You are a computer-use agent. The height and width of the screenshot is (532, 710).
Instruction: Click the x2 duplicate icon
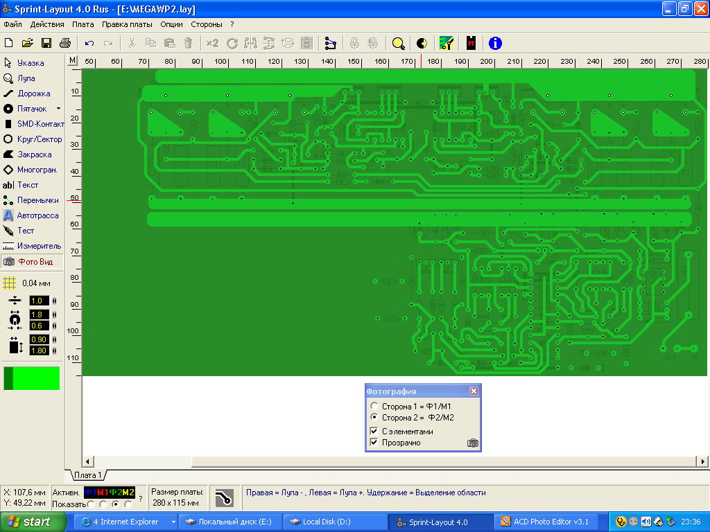tap(212, 44)
